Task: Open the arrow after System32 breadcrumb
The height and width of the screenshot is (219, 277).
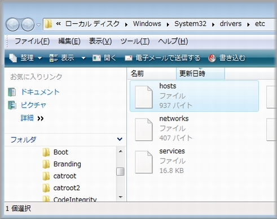Action: click(213, 24)
